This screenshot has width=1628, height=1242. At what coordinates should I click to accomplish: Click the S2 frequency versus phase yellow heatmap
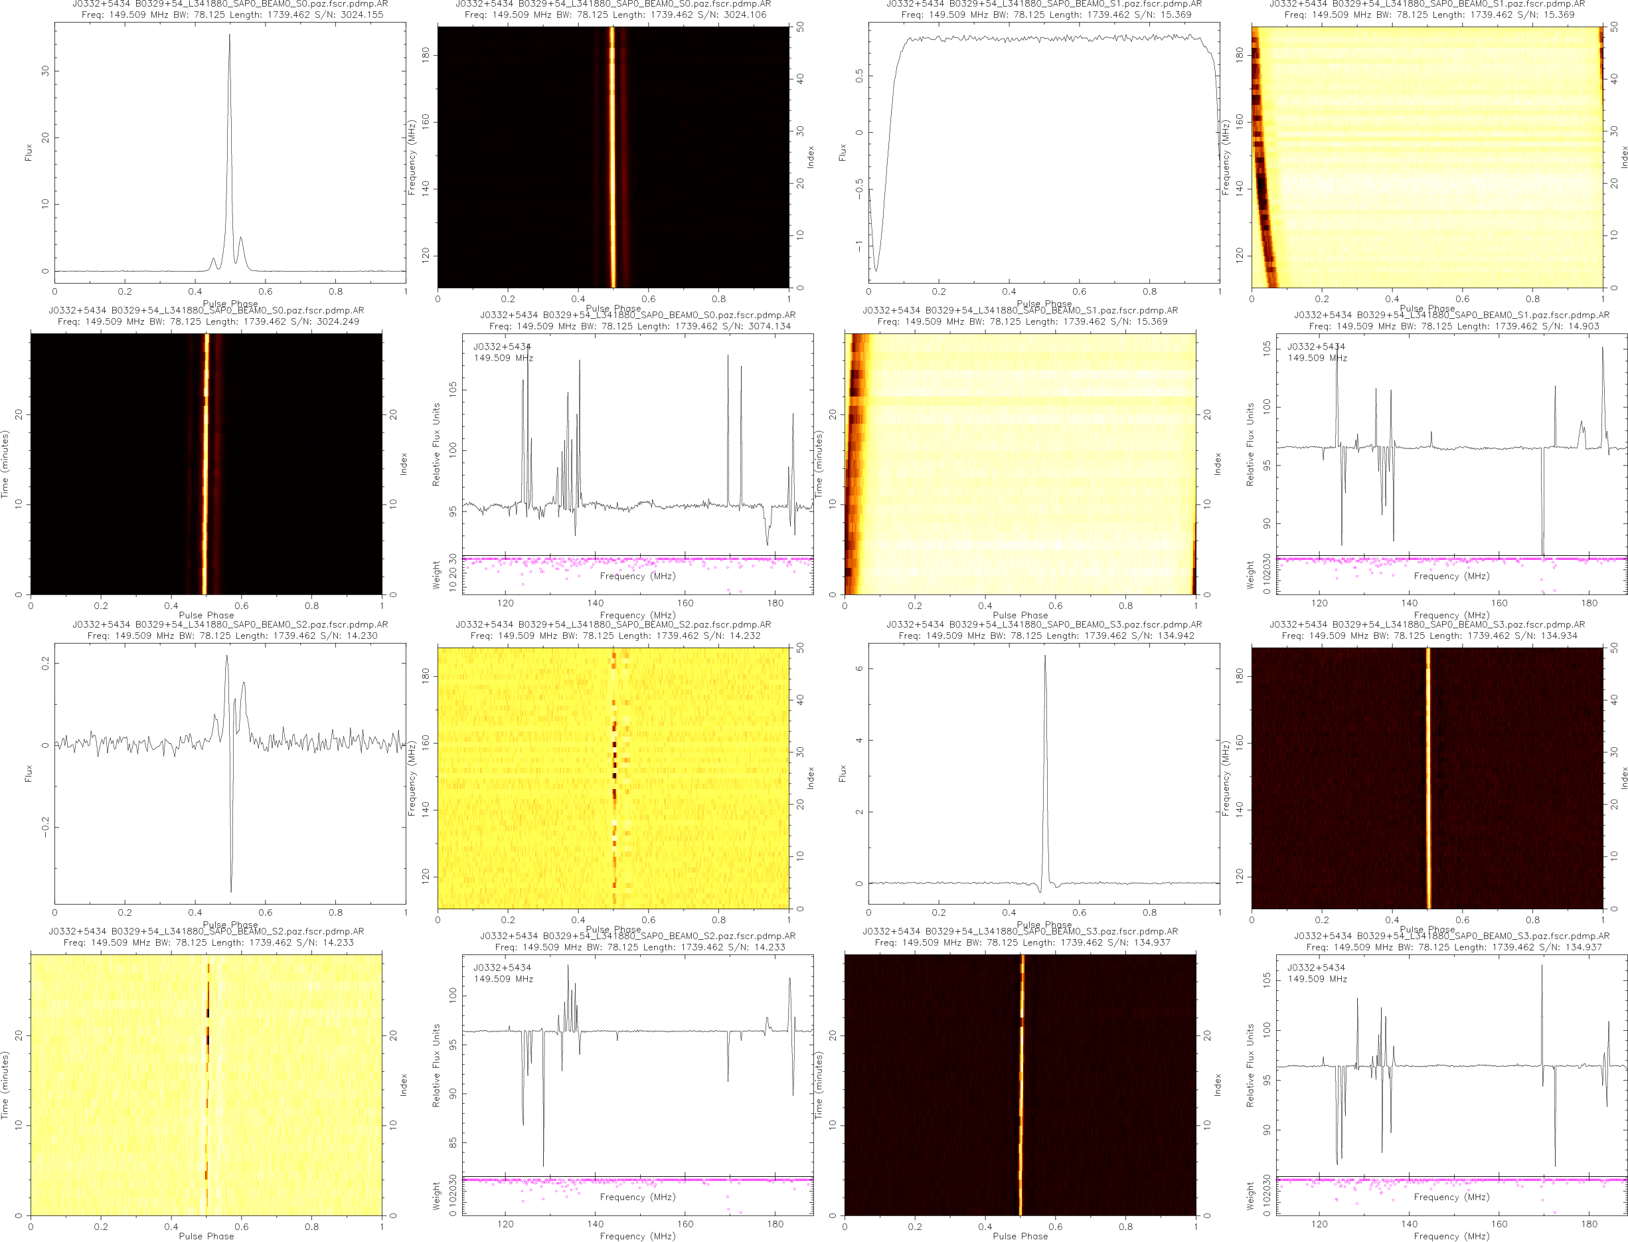pyautogui.click(x=613, y=778)
